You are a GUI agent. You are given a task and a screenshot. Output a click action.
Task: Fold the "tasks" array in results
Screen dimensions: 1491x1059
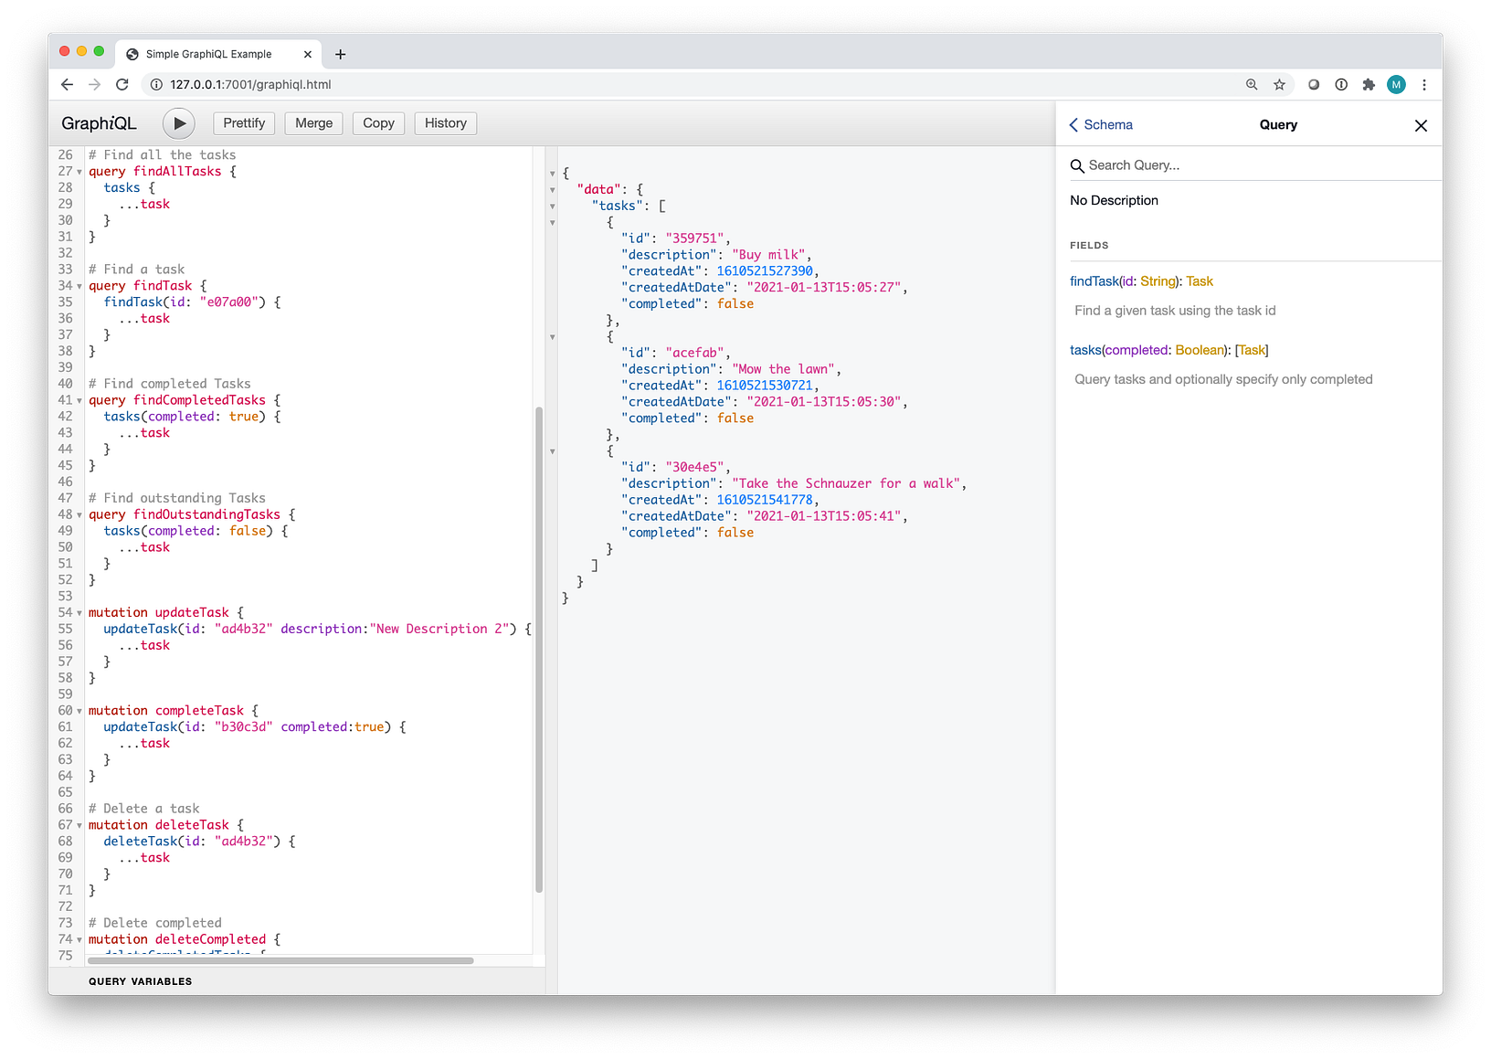click(x=552, y=207)
